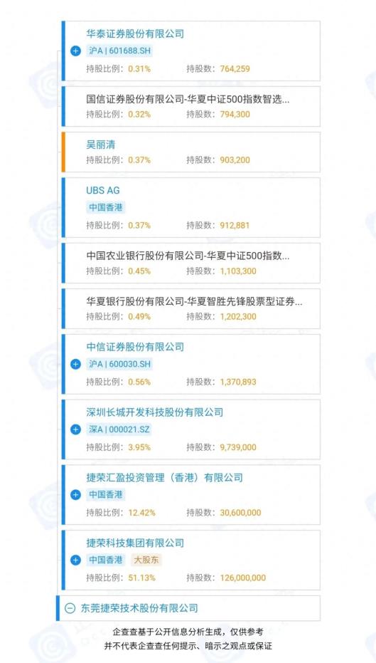Expand the 华泰证券 shareholder node
The height and width of the screenshot is (663, 376).
[x=75, y=51]
